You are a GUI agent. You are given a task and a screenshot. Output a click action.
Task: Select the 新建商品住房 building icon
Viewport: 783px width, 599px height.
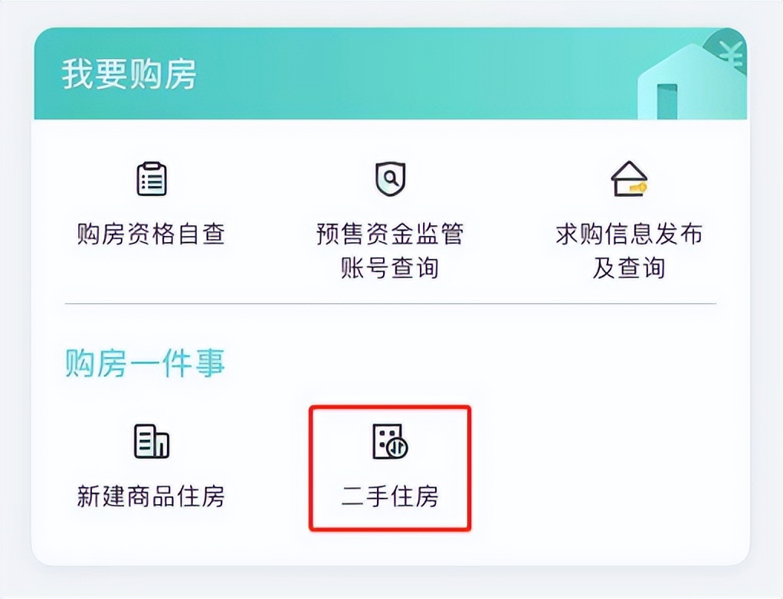151,442
